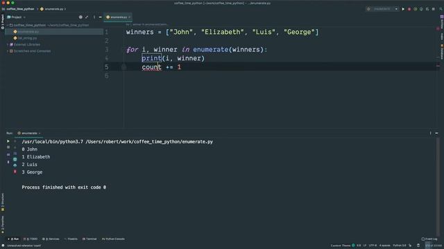Select the enumerate tab in Run panel
Image resolution: width=444 pixels, height=249 pixels.
(x=29, y=133)
